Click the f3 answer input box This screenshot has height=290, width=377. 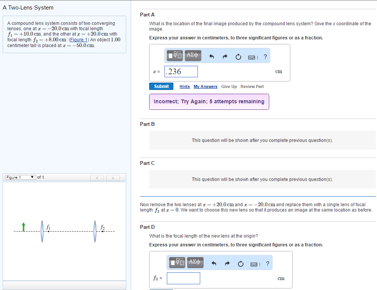(183, 278)
